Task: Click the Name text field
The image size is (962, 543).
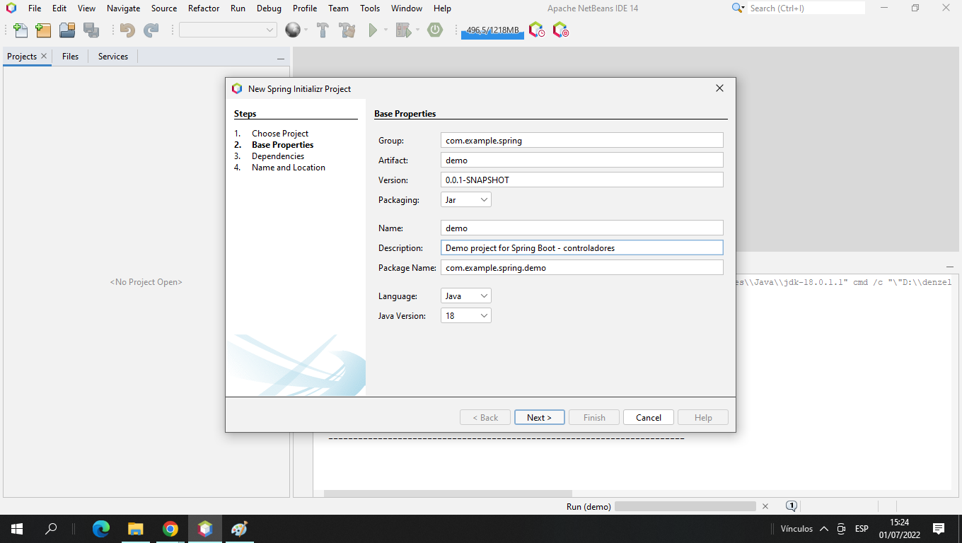Action: [582, 228]
